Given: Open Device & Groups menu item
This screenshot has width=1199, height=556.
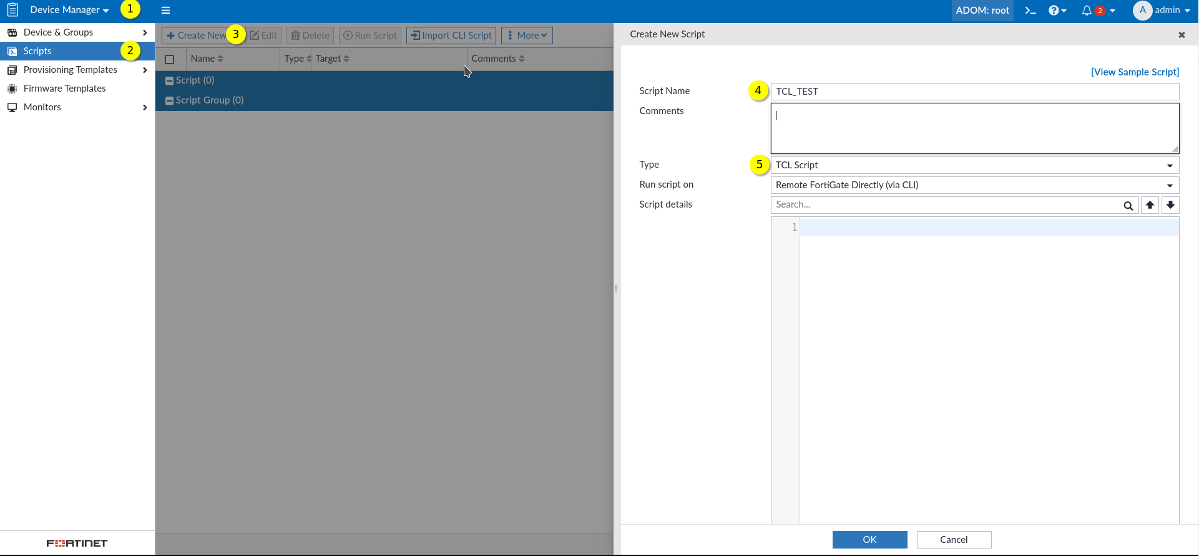Looking at the screenshot, I should [77, 32].
